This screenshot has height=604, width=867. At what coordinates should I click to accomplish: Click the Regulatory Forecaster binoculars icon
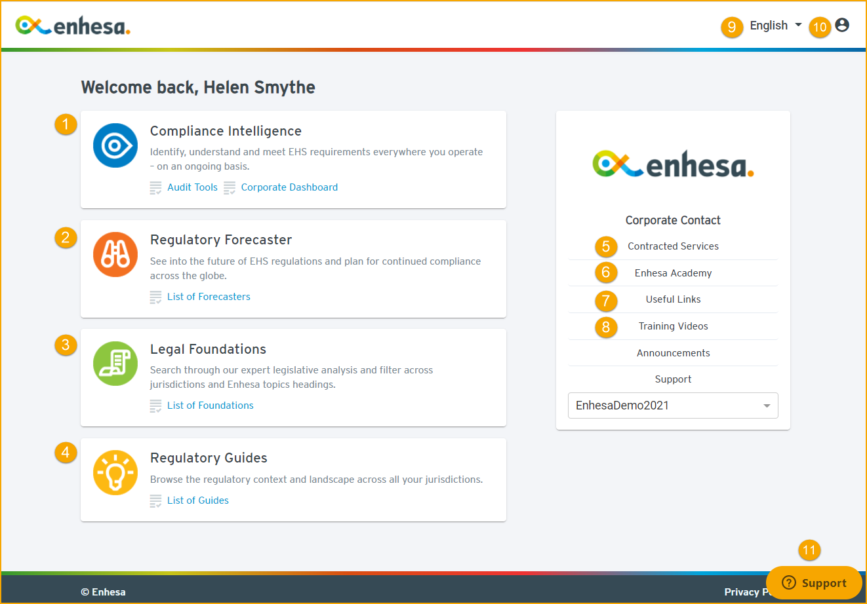[x=115, y=255]
